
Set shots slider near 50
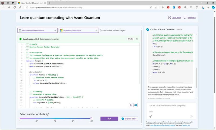55,118
